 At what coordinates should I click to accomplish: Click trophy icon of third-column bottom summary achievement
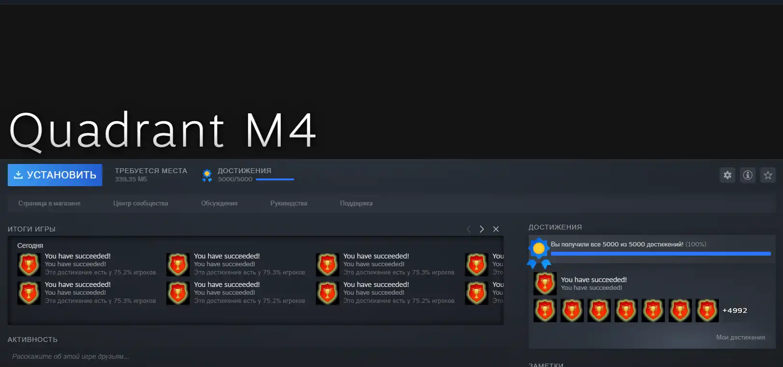coord(328,293)
